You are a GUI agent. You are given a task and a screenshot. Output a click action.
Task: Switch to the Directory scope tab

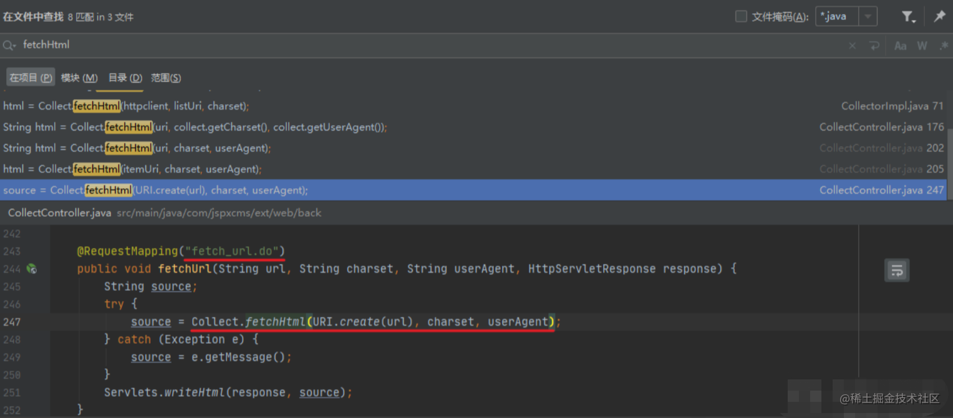tap(125, 78)
